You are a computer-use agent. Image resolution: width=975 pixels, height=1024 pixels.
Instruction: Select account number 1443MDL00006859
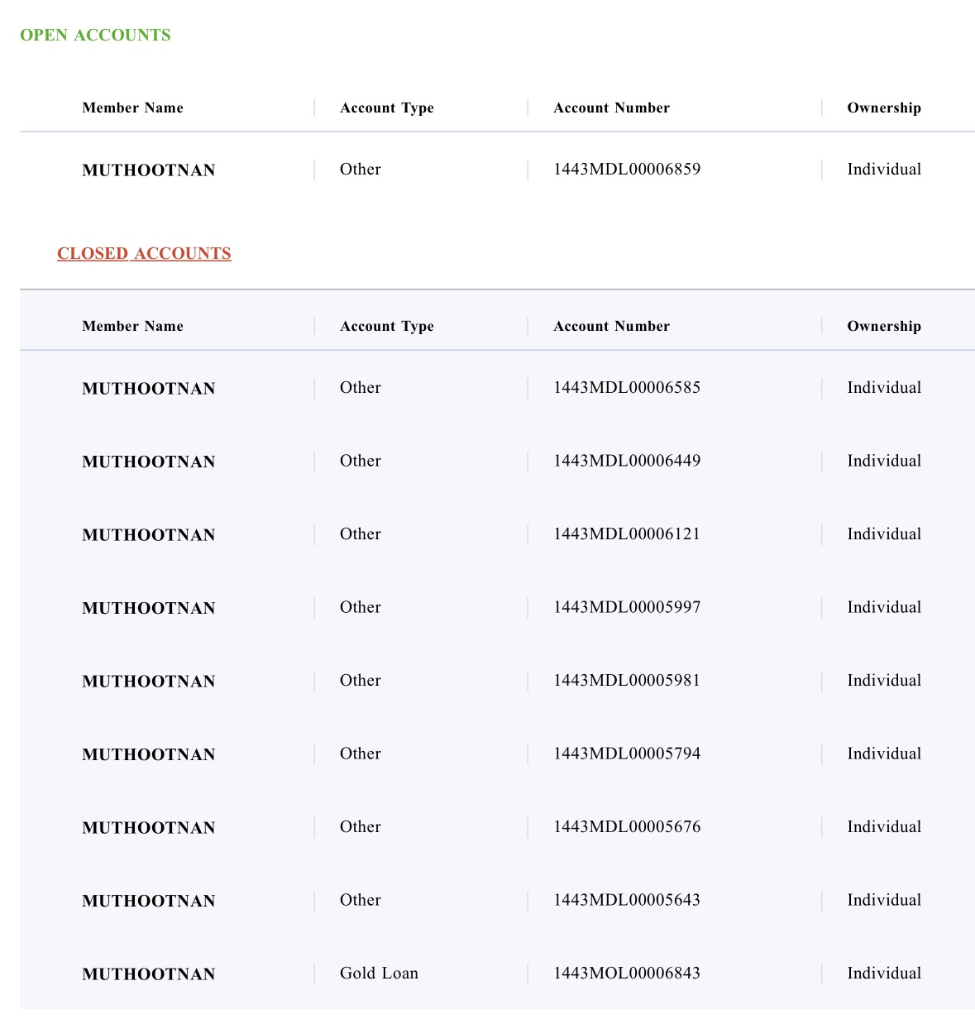[x=627, y=170]
